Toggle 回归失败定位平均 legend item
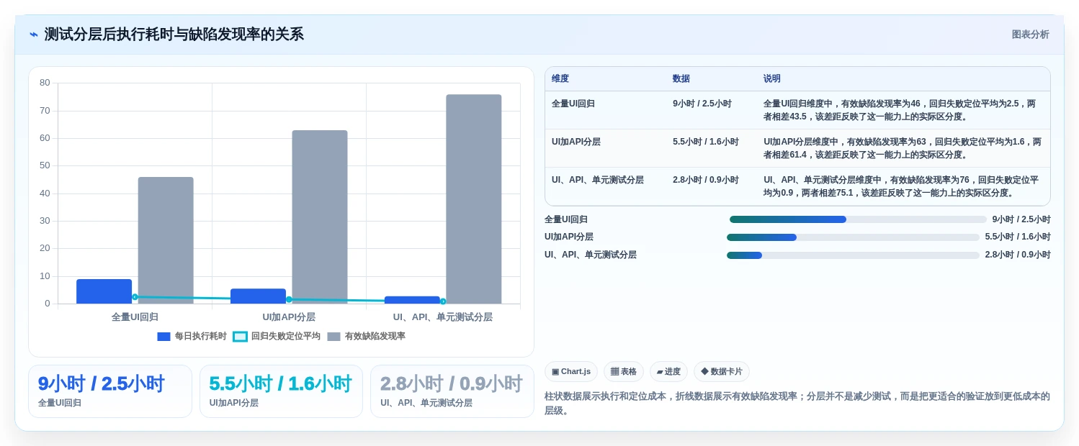The height and width of the screenshot is (446, 1079). 277,336
